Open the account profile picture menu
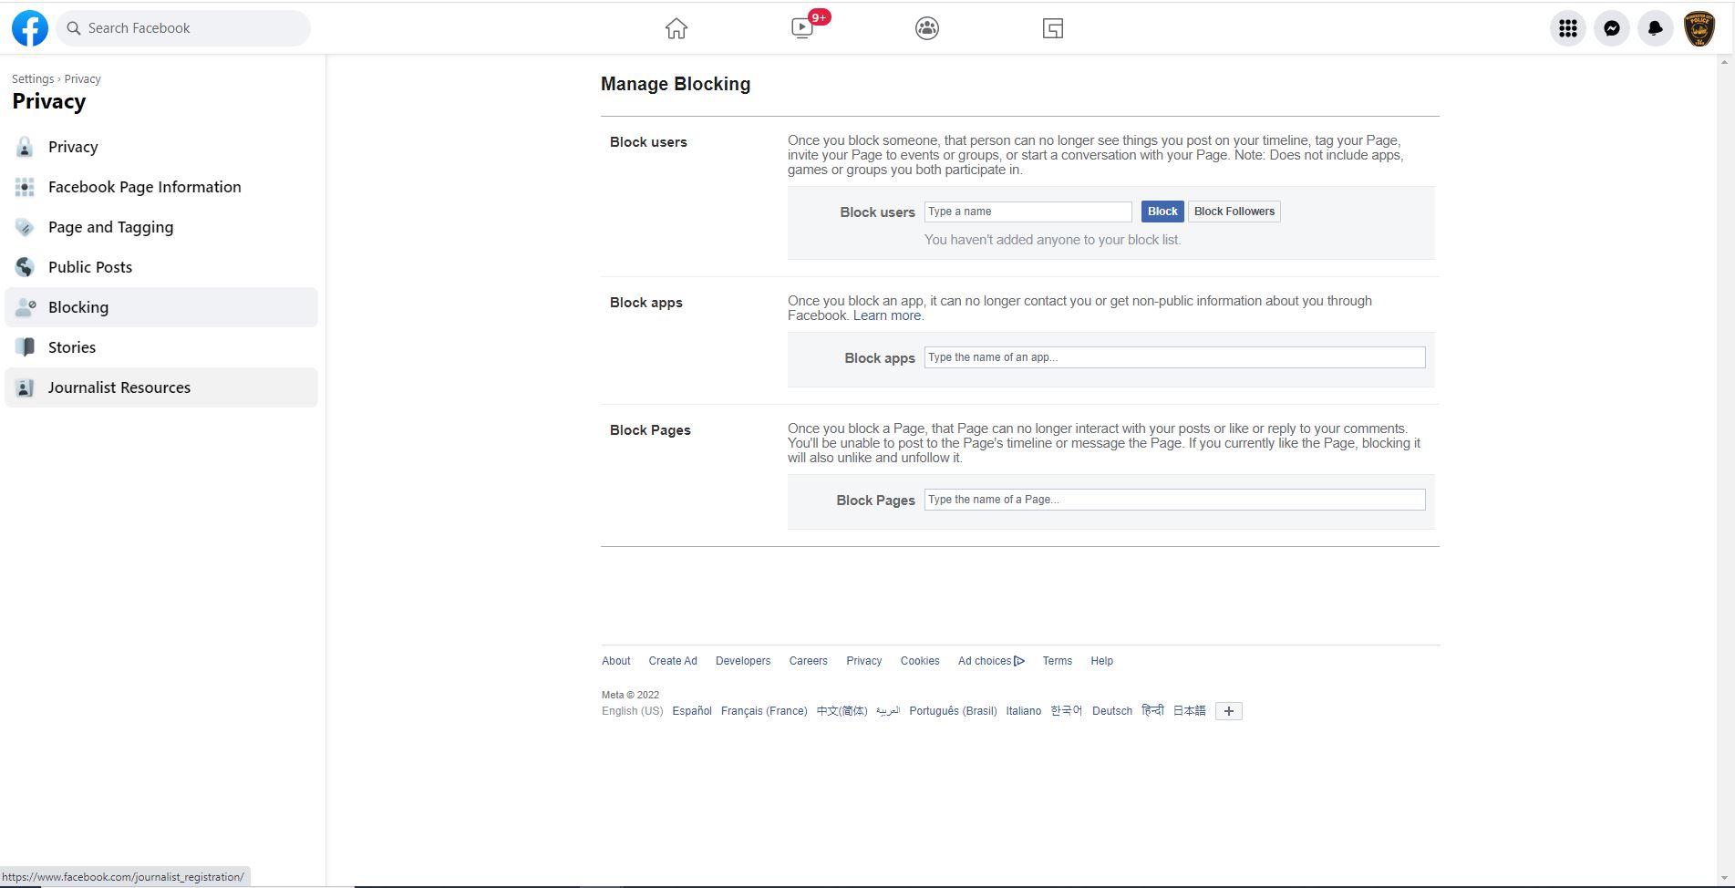Screen dimensions: 1735x888 point(1699,28)
